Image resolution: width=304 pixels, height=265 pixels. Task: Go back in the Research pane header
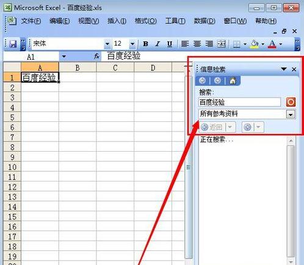[203, 80]
